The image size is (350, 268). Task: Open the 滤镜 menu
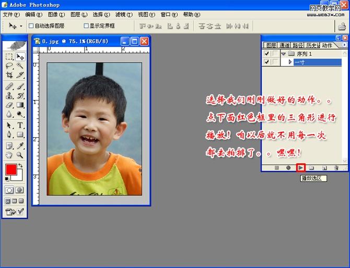point(122,15)
